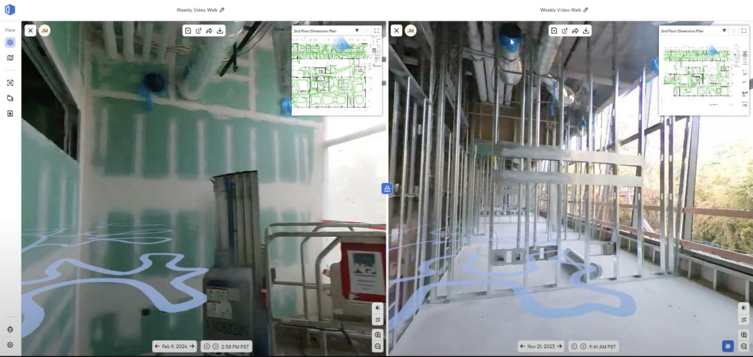The width and height of the screenshot is (753, 357).
Task: Toggle annotation marker icon above left panorama
Action: pyautogui.click(x=188, y=31)
